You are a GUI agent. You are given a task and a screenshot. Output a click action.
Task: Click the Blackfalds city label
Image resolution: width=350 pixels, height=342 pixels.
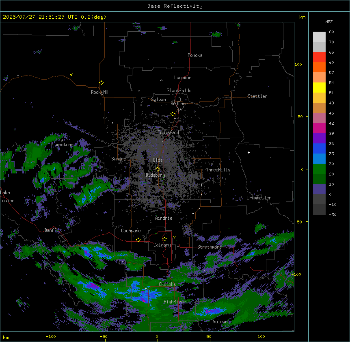pos(179,91)
